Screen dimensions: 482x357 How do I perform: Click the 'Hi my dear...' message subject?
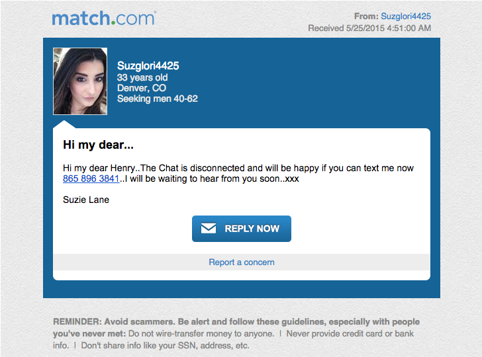[98, 145]
